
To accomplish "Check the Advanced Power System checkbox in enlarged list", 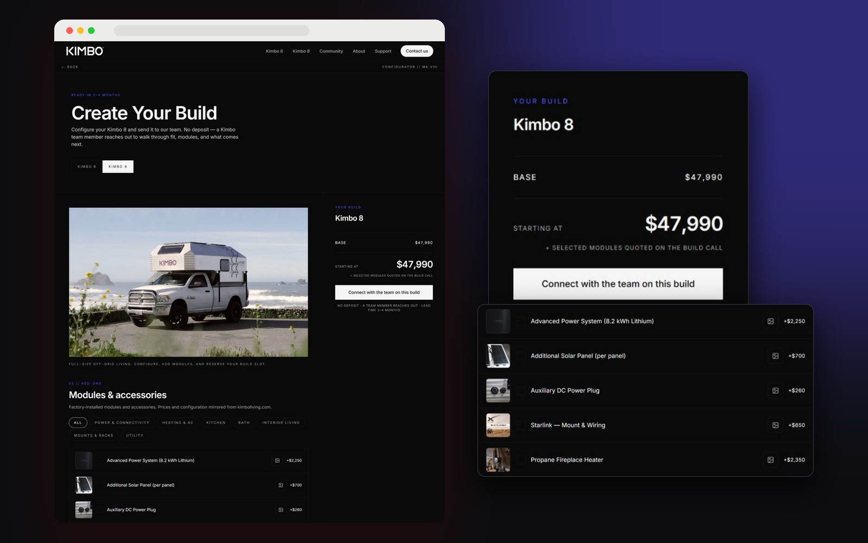I will (521, 321).
